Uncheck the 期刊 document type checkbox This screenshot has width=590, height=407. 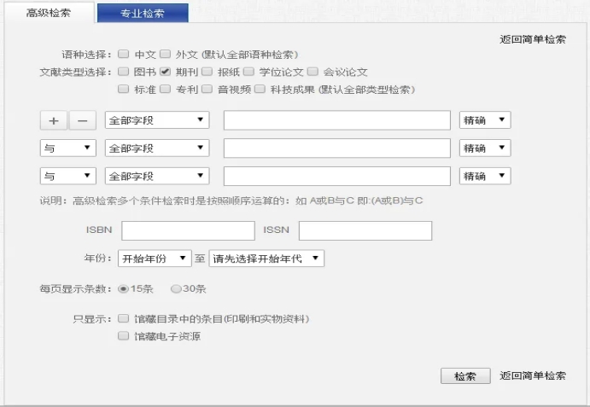click(x=165, y=72)
